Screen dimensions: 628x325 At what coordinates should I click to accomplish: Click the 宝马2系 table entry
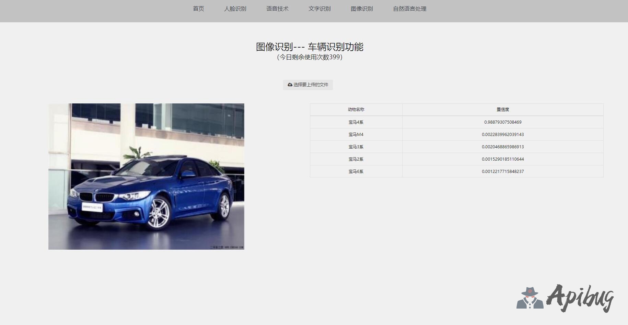click(x=356, y=159)
